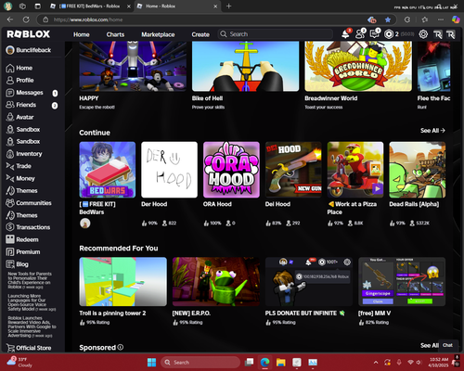Open the [free] MM V game thumbnail

pyautogui.click(x=402, y=282)
